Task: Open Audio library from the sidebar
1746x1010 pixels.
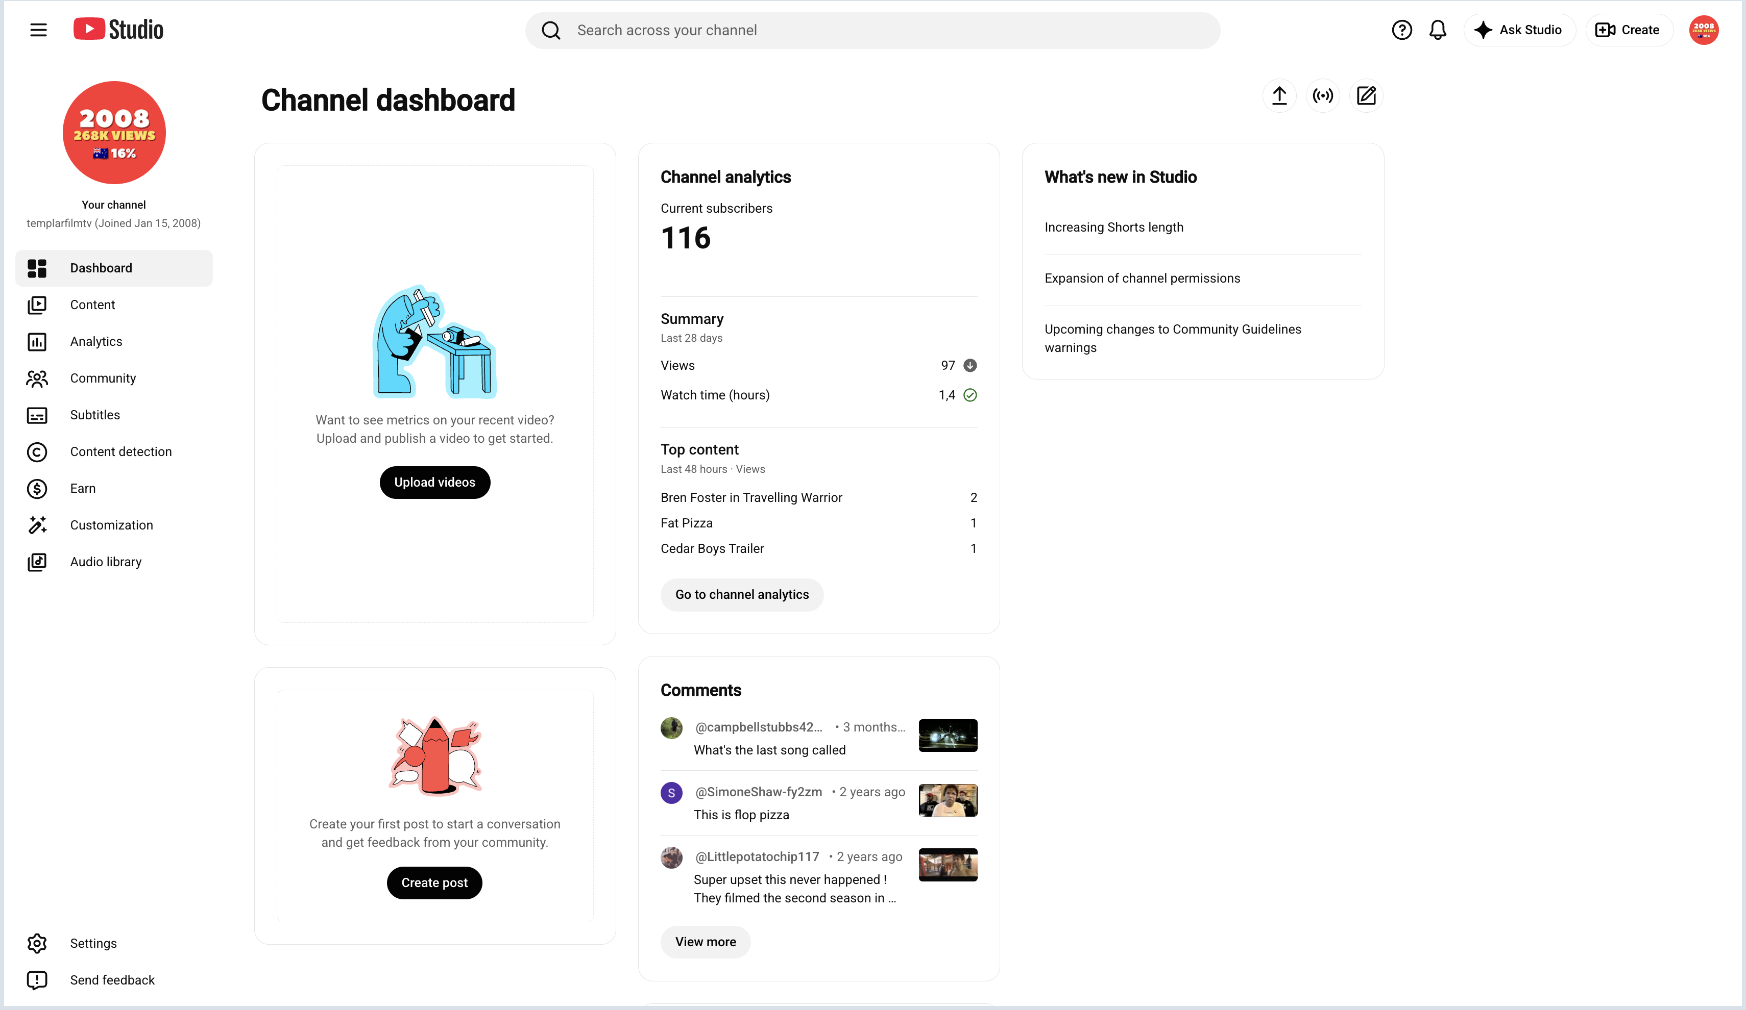Action: tap(105, 562)
